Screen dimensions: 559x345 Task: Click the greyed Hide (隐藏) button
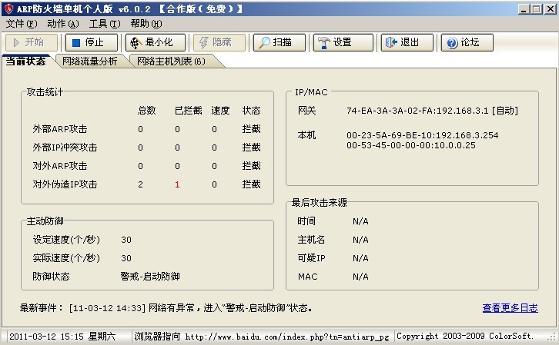(219, 43)
